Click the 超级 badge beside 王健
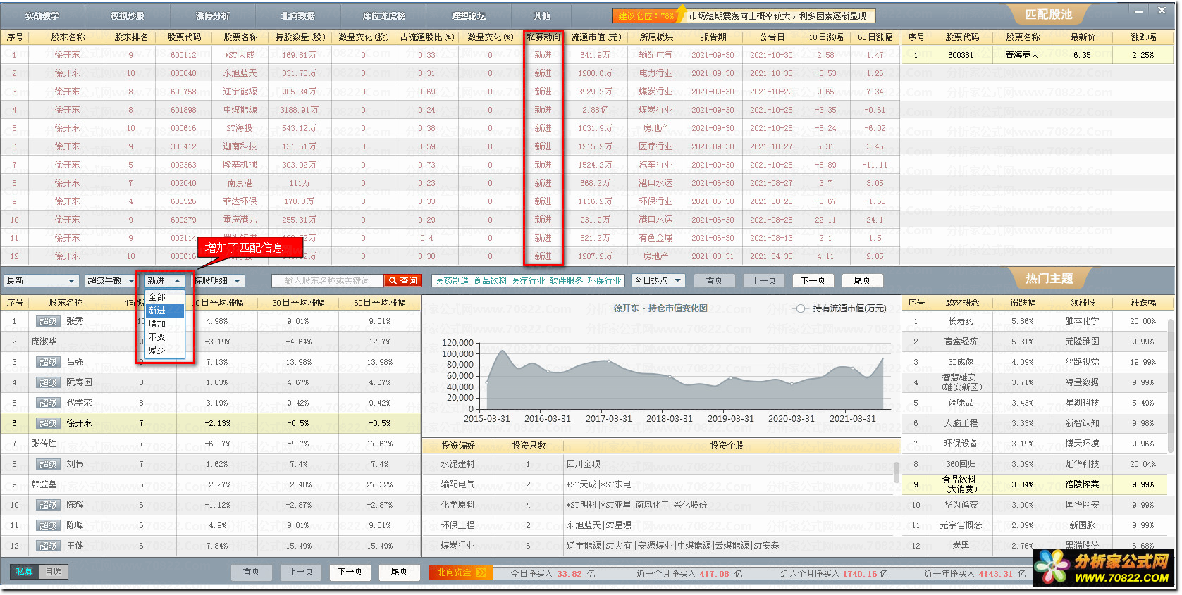Viewport: 1182px width, 595px height. [48, 546]
